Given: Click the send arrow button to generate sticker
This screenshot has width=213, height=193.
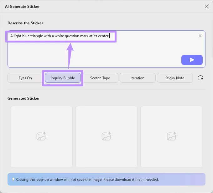Looking at the screenshot, I should click(x=192, y=60).
